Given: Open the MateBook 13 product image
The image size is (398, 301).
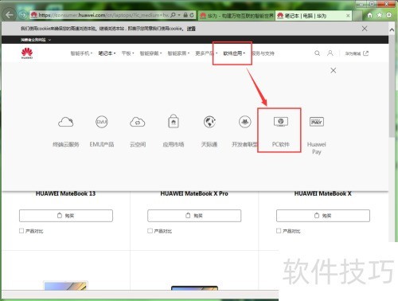Looking at the screenshot, I should click(x=65, y=286).
